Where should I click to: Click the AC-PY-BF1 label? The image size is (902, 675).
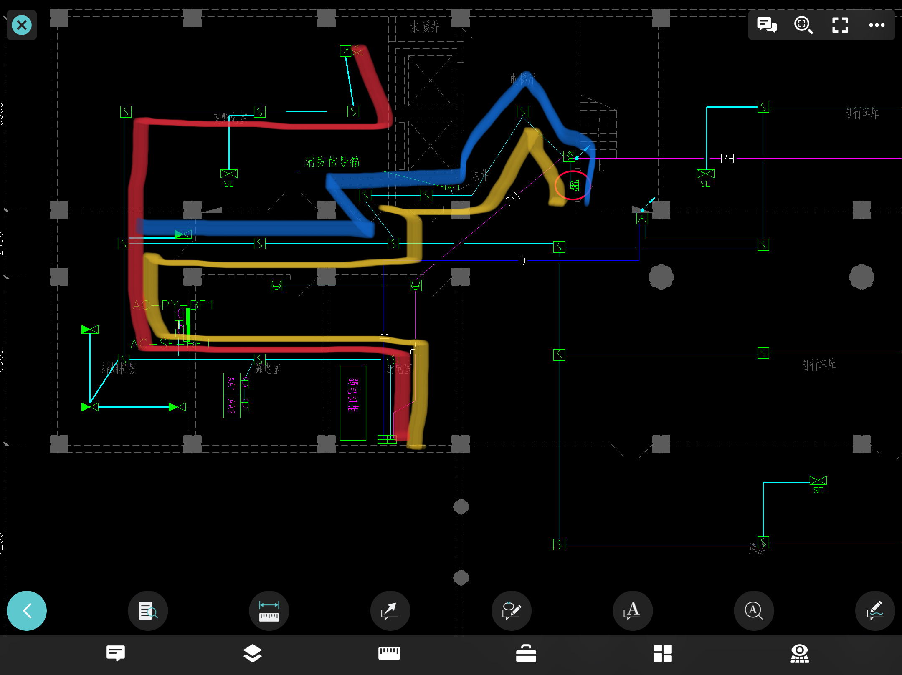[x=173, y=305]
